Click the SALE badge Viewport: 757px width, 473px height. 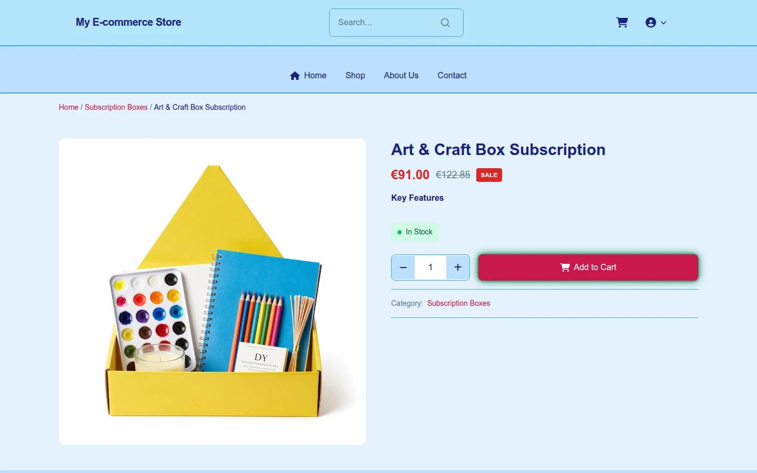click(489, 175)
